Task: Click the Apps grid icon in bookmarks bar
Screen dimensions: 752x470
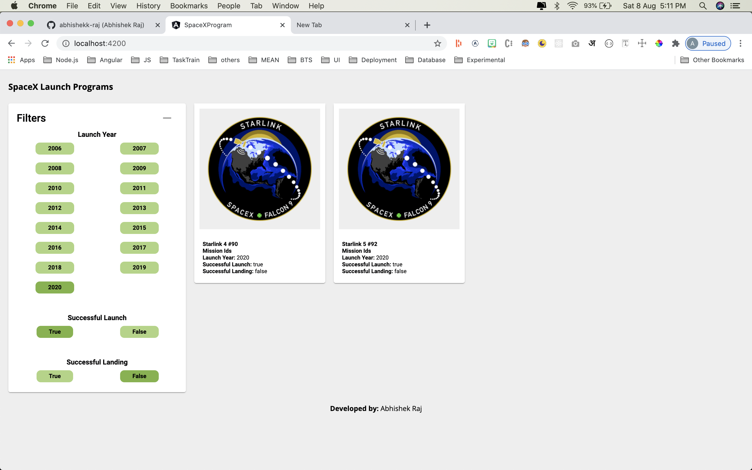Action: [x=11, y=60]
